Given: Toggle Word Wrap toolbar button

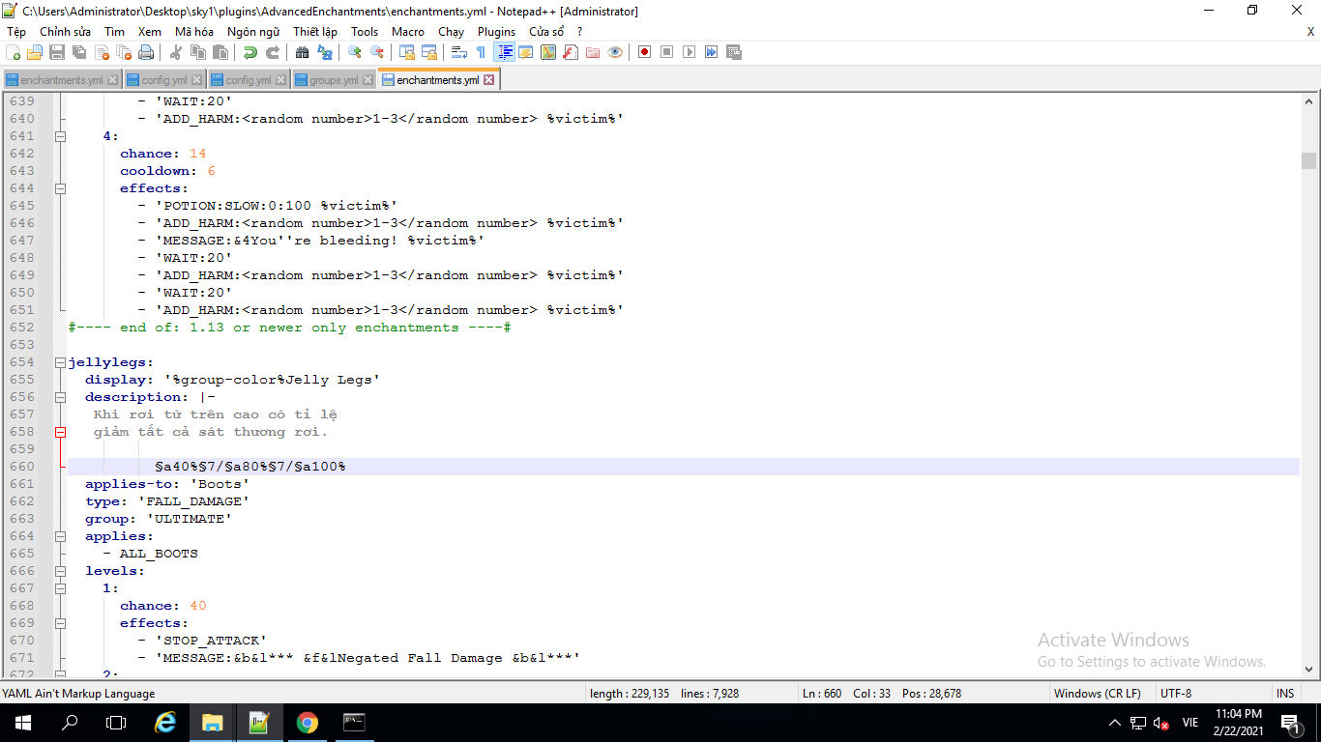Looking at the screenshot, I should [x=459, y=52].
